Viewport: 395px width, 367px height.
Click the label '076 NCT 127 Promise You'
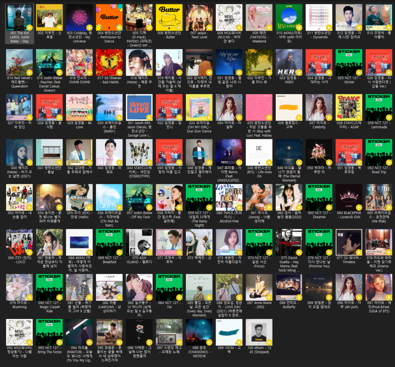tap(319, 262)
